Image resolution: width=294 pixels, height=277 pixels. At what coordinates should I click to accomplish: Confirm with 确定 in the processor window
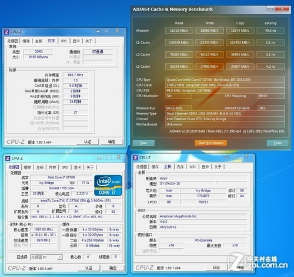tap(113, 268)
